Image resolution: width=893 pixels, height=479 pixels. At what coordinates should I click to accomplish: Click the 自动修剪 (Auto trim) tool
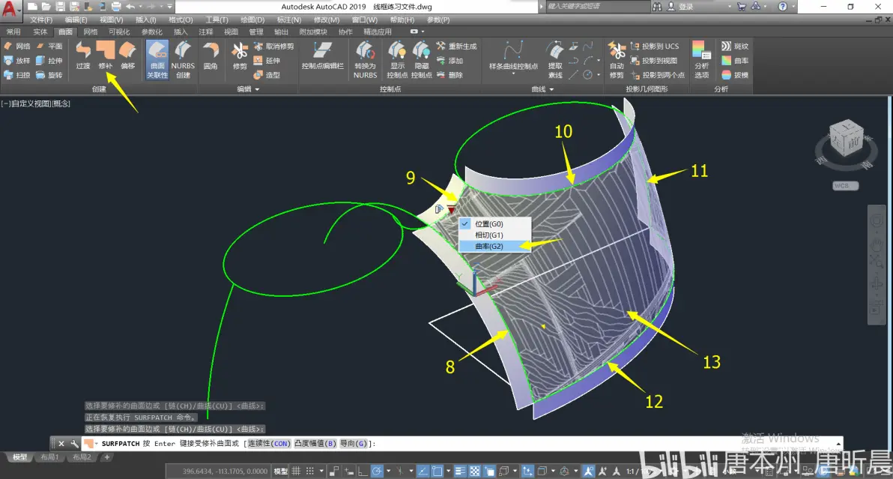click(617, 59)
